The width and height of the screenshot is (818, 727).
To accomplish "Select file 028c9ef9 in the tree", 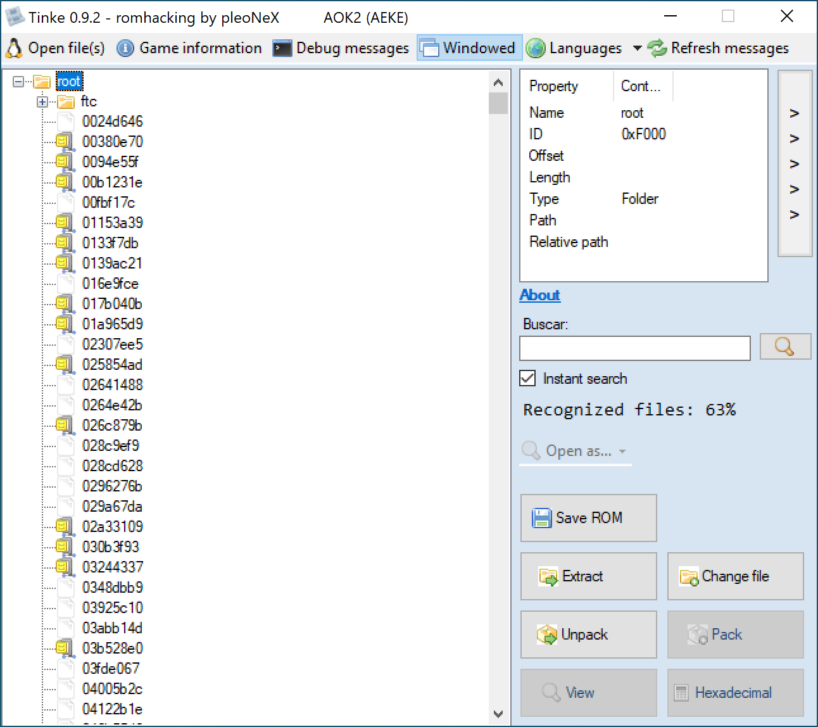I will pyautogui.click(x=111, y=446).
